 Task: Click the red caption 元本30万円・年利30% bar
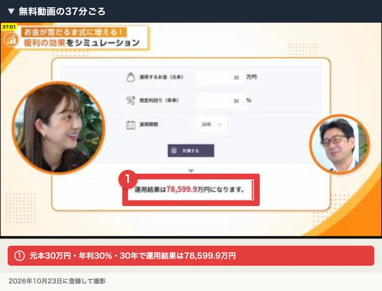[x=191, y=256]
